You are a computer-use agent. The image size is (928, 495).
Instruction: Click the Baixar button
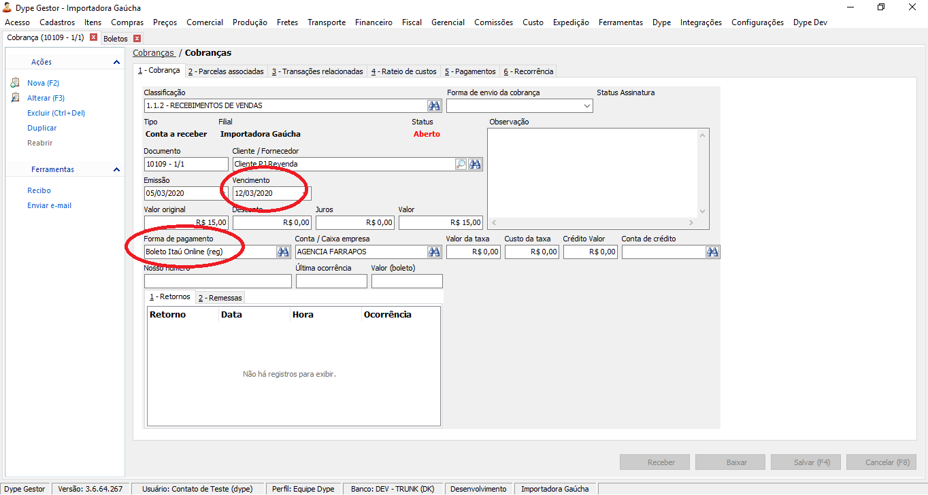click(730, 462)
